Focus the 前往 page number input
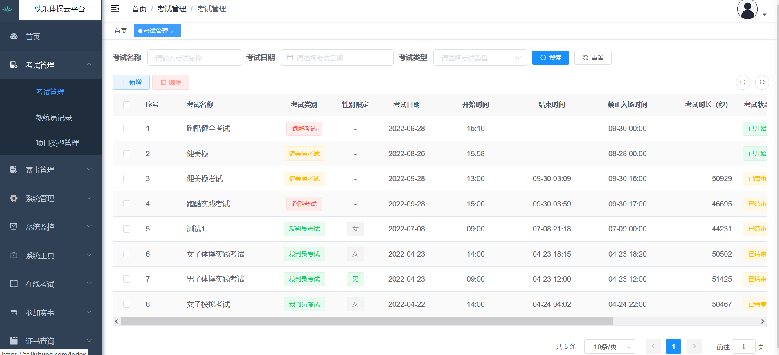This screenshot has width=779, height=355. tap(743, 347)
